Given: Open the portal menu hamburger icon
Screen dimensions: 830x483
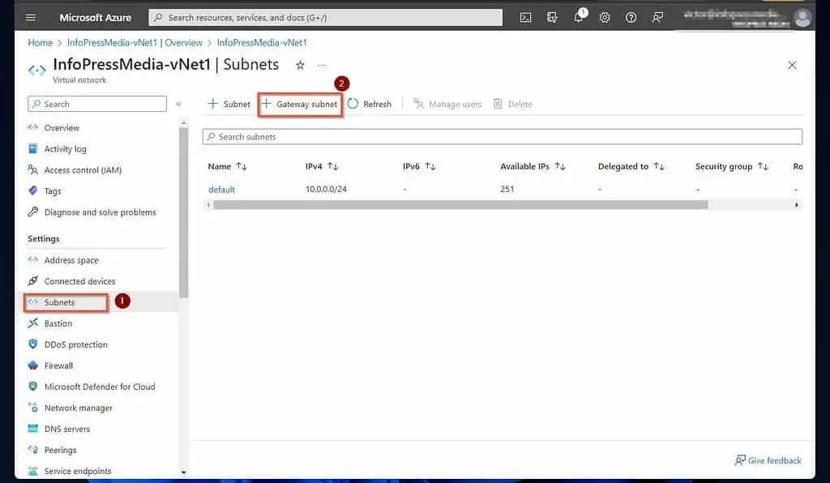Looking at the screenshot, I should (x=32, y=17).
